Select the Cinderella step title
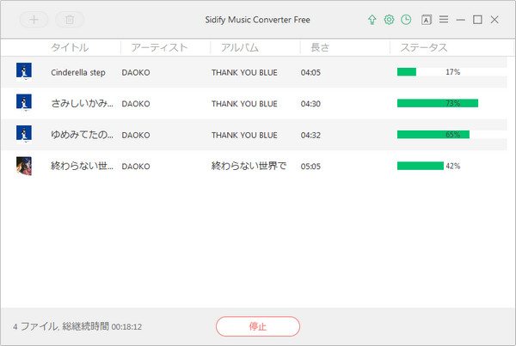516x346 pixels. coord(78,72)
